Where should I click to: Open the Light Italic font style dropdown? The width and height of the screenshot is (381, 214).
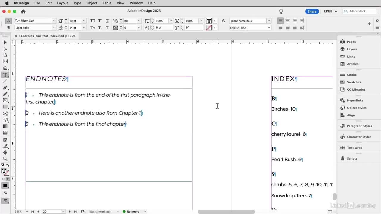pyautogui.click(x=54, y=28)
